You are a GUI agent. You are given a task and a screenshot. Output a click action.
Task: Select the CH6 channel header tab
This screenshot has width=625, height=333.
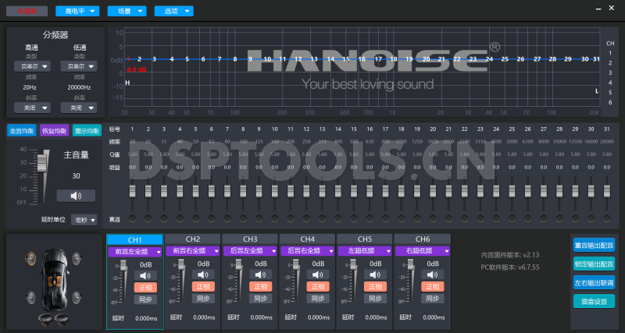[423, 239]
